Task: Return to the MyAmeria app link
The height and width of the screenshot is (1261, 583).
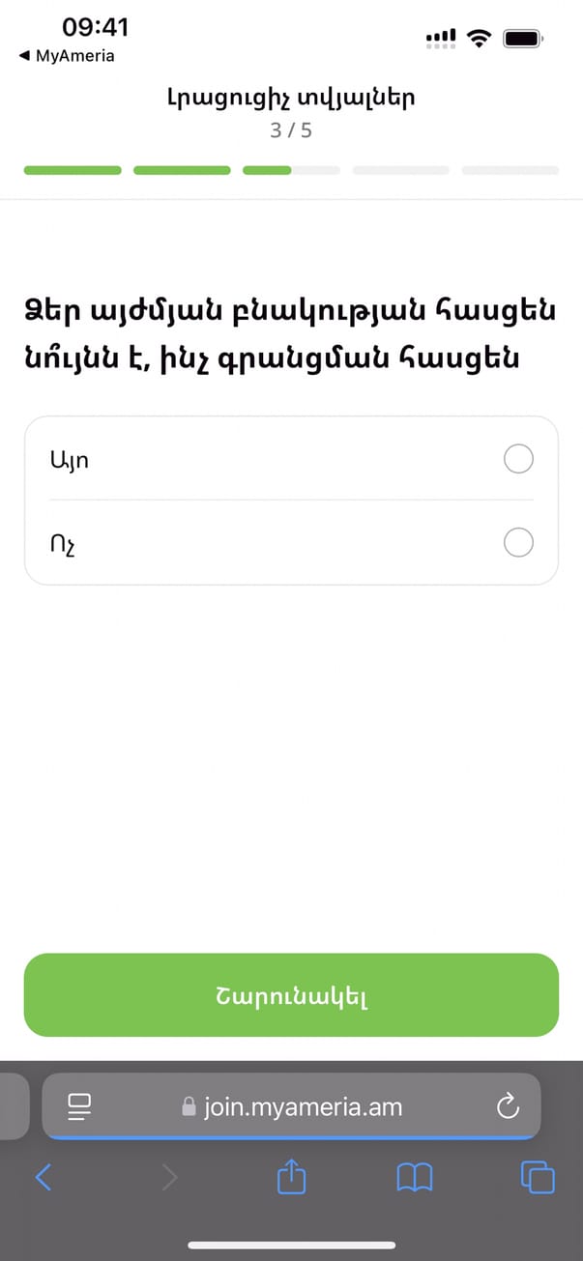Action: click(67, 56)
